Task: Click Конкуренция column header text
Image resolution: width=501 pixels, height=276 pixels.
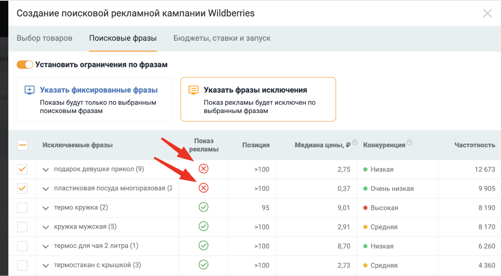Action: [384, 145]
